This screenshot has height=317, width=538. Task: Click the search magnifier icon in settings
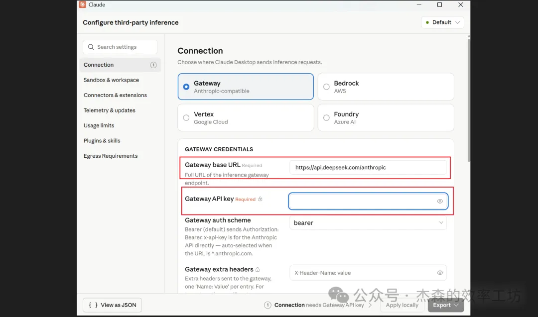[x=91, y=47]
